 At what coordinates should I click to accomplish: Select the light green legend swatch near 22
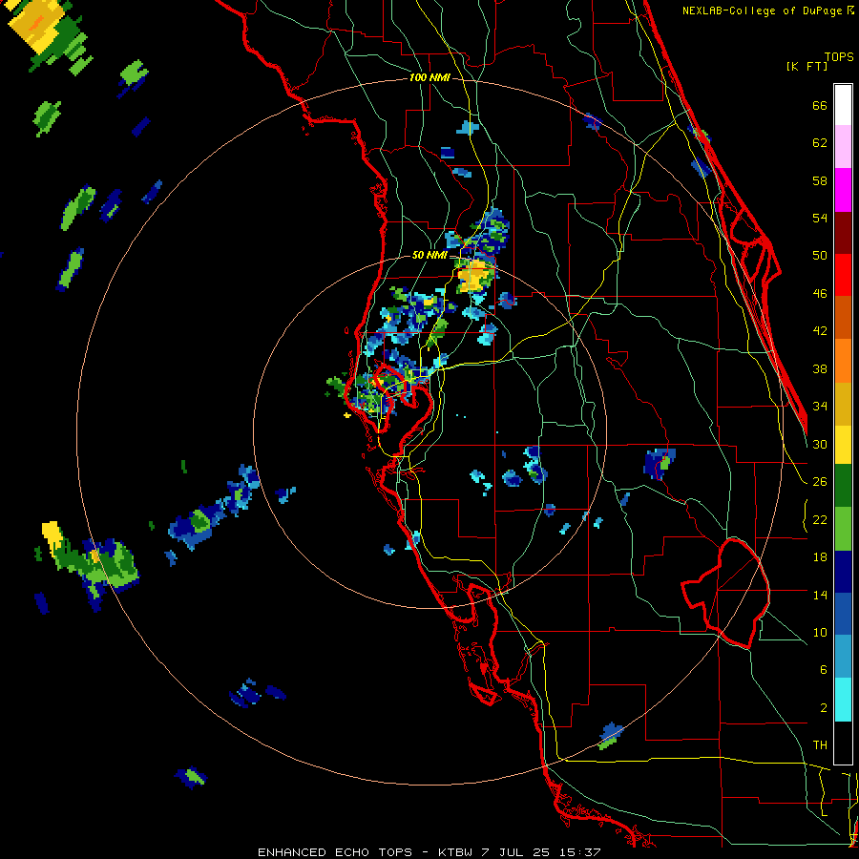843,529
